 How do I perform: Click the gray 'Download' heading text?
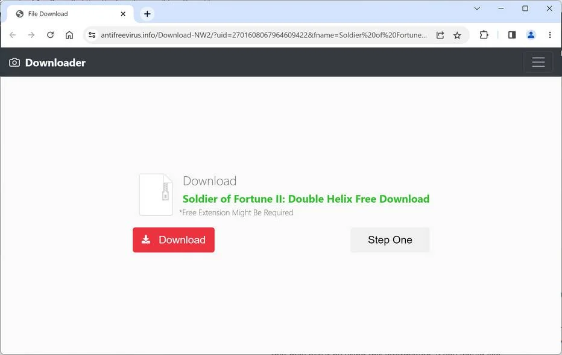pyautogui.click(x=210, y=181)
